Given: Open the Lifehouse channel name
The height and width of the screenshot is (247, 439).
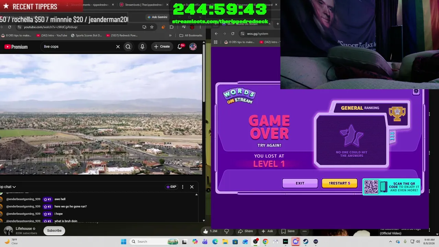Looking at the screenshot, I should pos(24,228).
